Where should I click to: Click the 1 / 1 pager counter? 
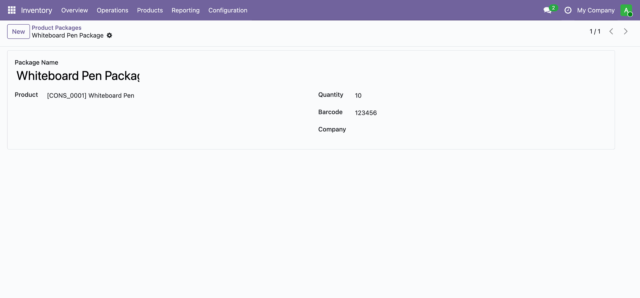pyautogui.click(x=595, y=31)
